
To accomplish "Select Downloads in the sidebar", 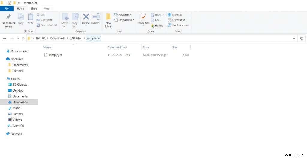I will (19, 102).
